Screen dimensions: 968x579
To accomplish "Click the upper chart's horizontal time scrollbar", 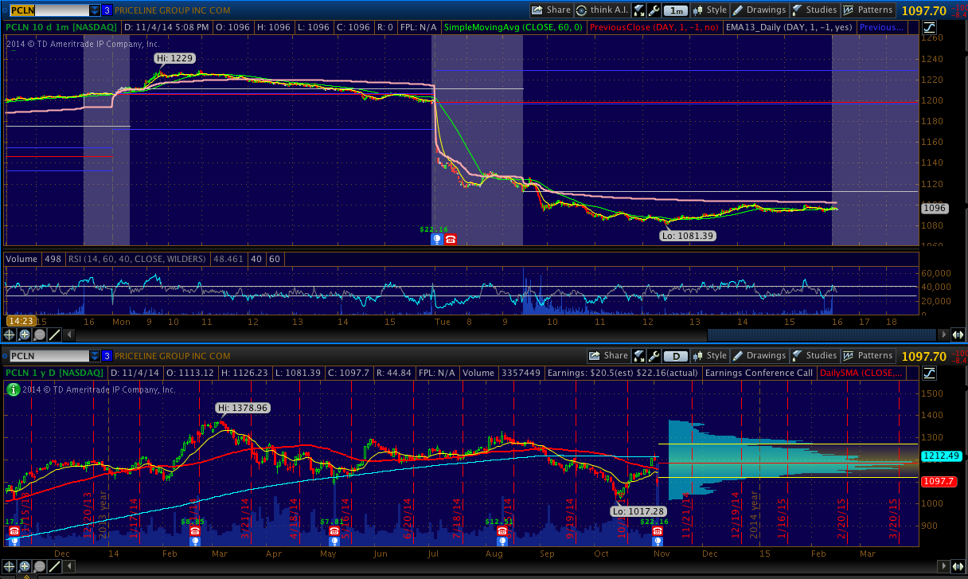I will click(796, 335).
